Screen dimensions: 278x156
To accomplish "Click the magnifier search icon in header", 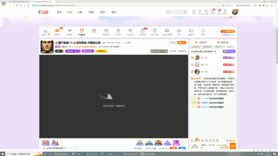I will tap(185, 12).
